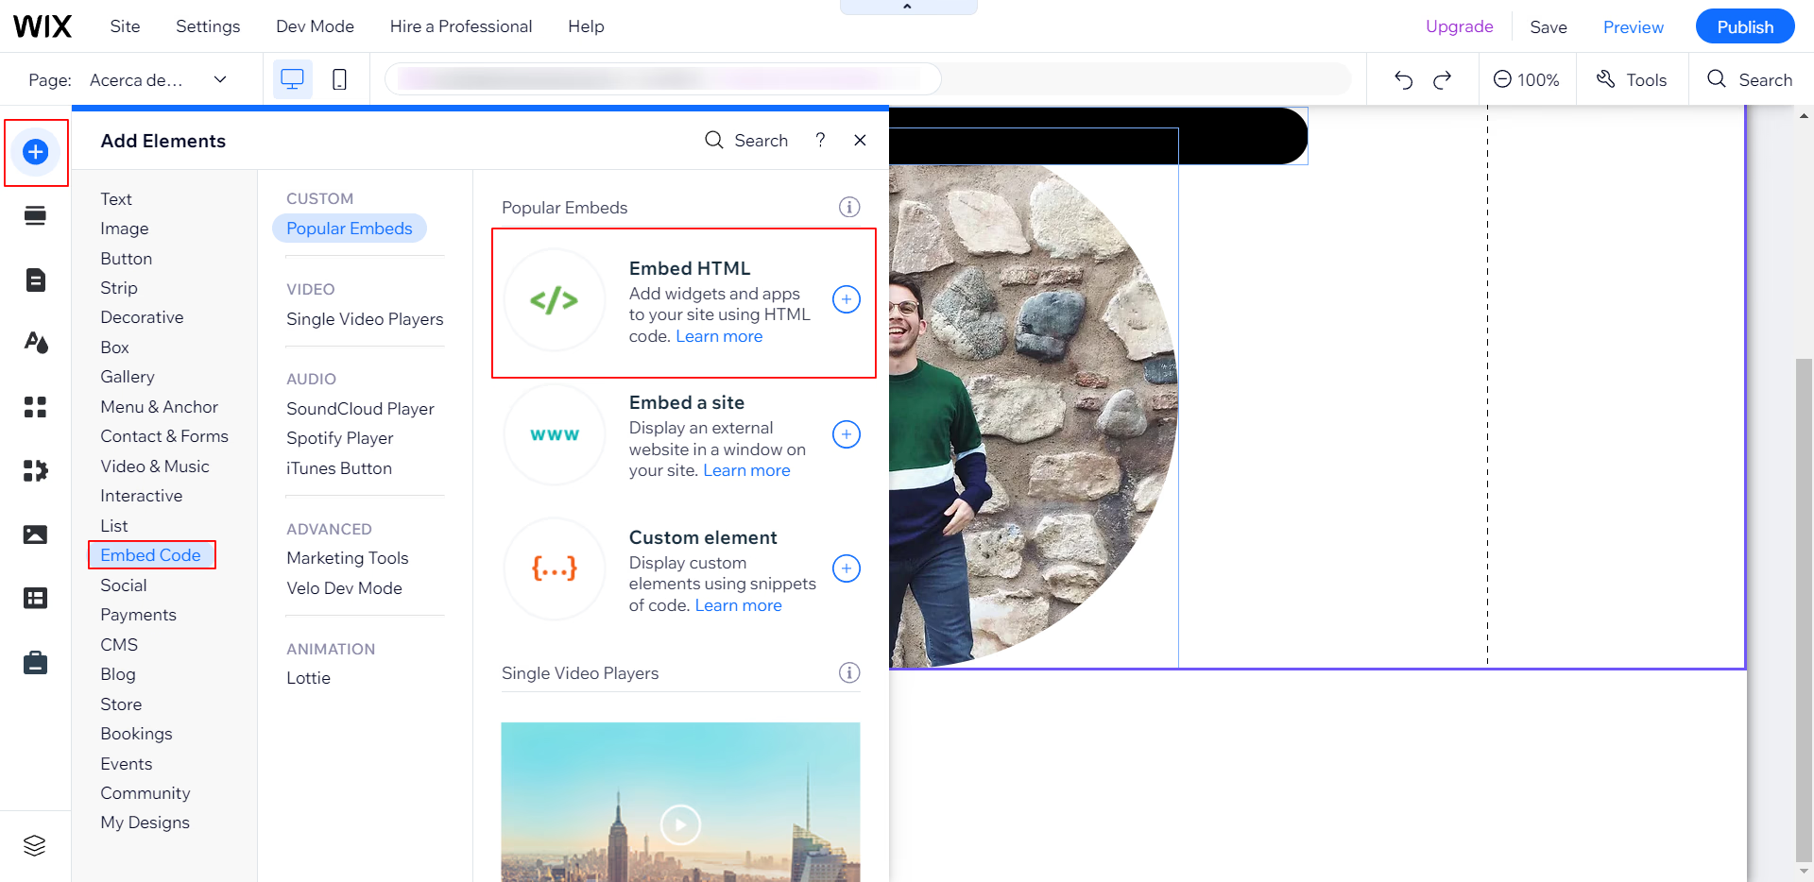
Task: Switch to mobile editor view
Action: tap(339, 79)
